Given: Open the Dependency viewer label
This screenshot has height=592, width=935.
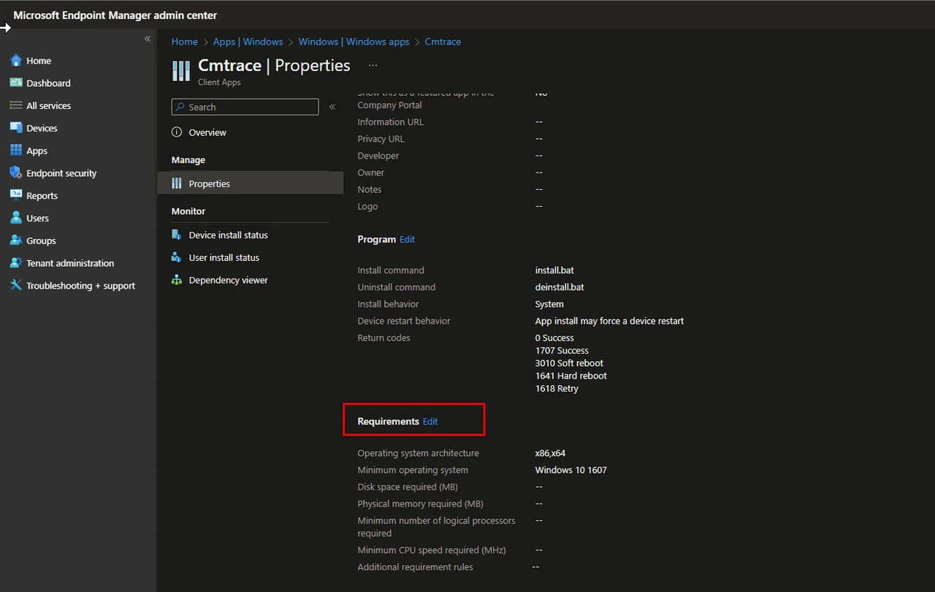Looking at the screenshot, I should click(x=229, y=280).
